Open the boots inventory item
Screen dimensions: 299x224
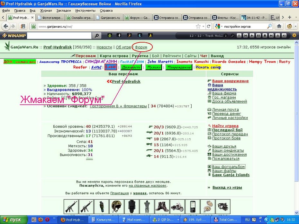[x=162, y=206]
